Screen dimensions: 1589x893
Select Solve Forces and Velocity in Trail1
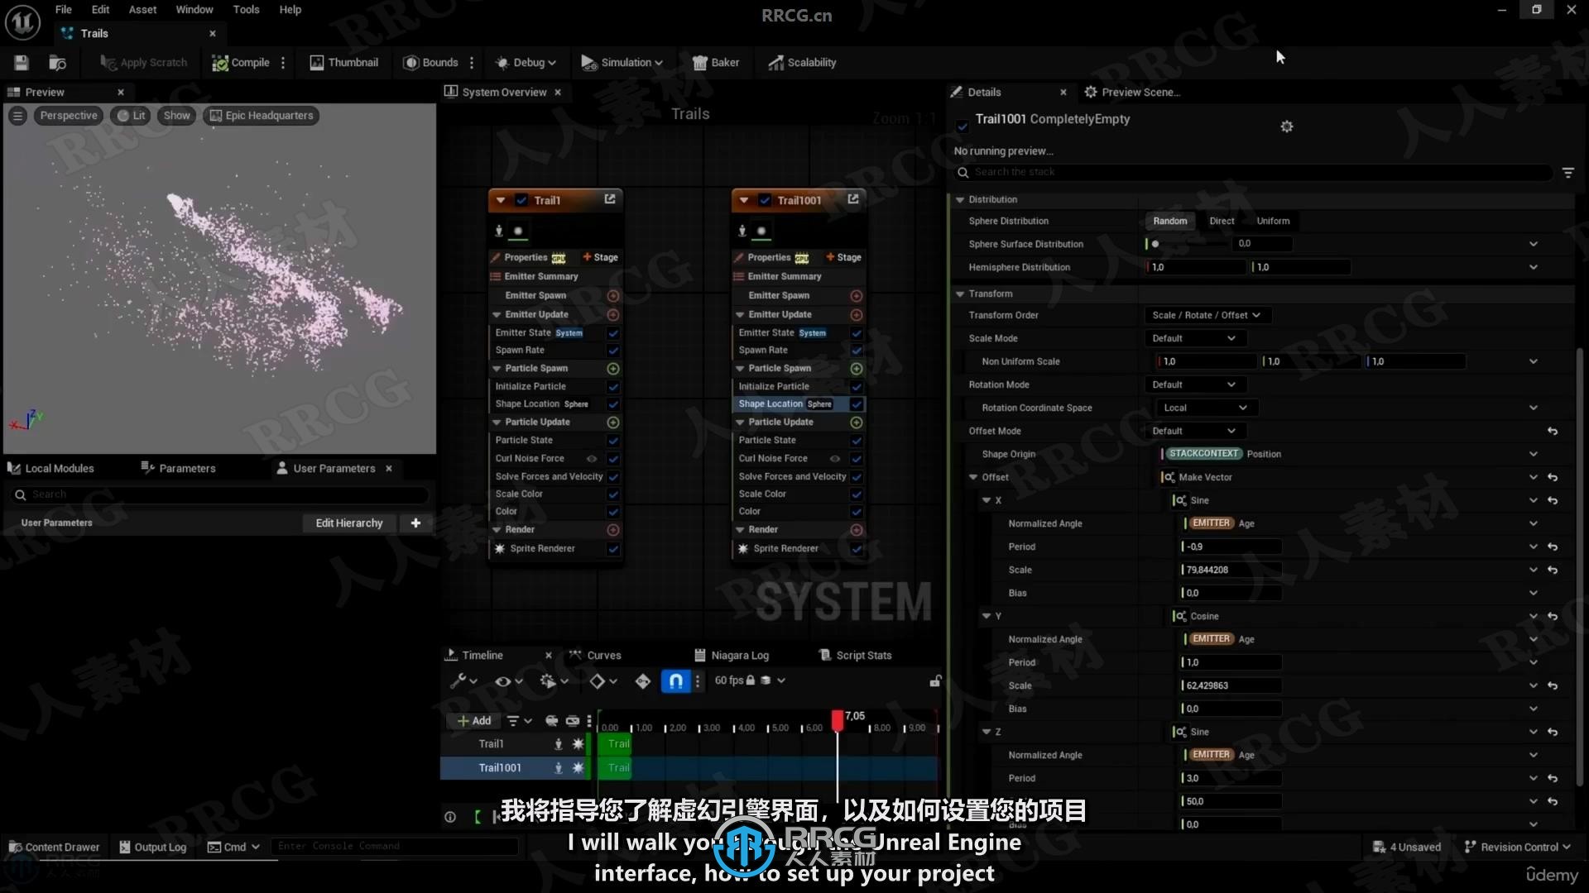(549, 477)
